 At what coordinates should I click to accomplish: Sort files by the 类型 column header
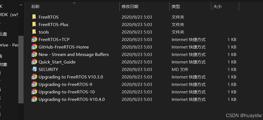click(176, 7)
